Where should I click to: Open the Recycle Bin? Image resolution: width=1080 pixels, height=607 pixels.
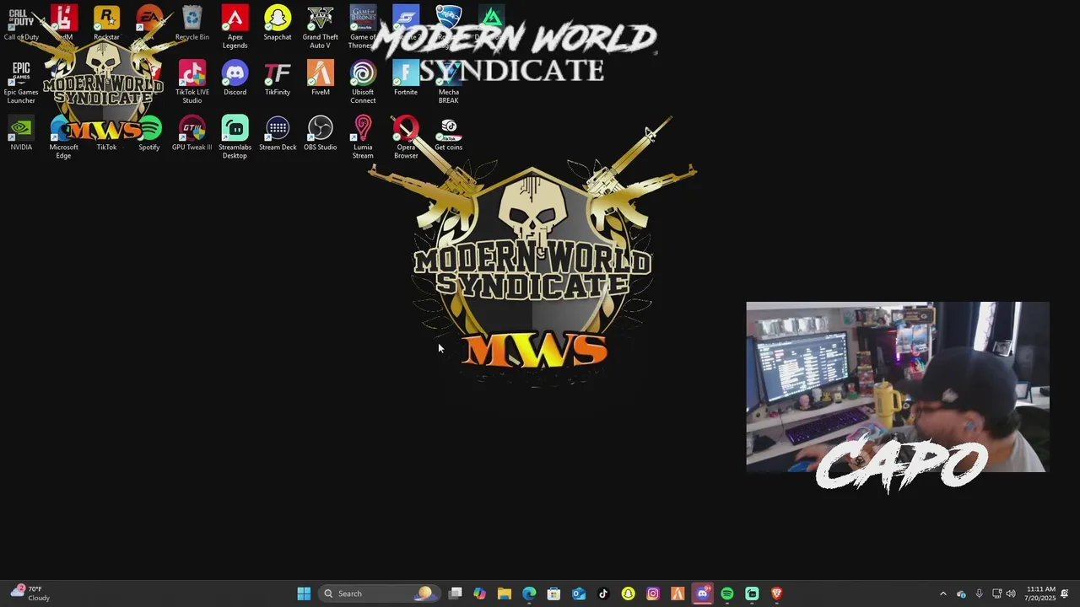[192, 24]
